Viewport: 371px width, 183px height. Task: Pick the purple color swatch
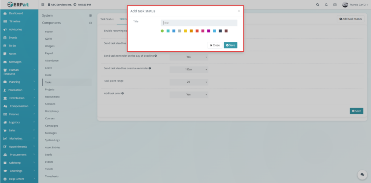209,31
